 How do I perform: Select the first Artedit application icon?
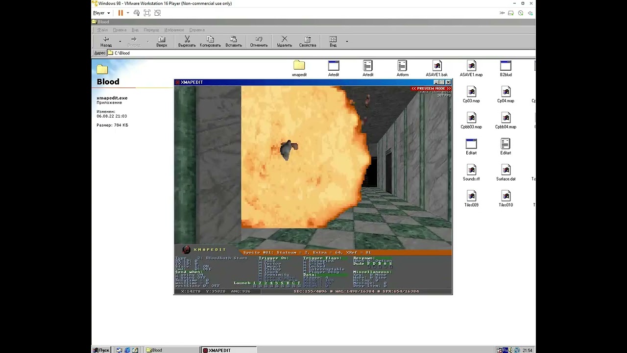[334, 65]
